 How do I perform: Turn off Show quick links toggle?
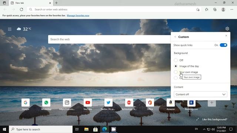tap(223, 45)
